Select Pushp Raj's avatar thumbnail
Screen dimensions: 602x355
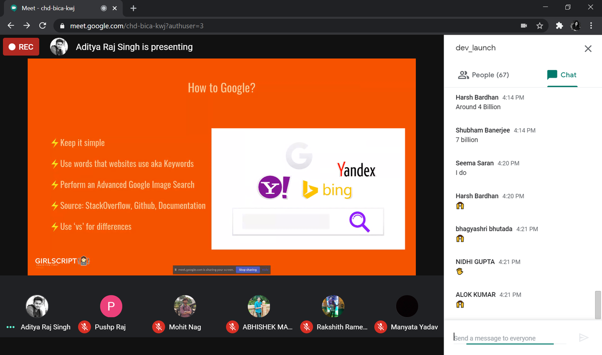pyautogui.click(x=111, y=306)
